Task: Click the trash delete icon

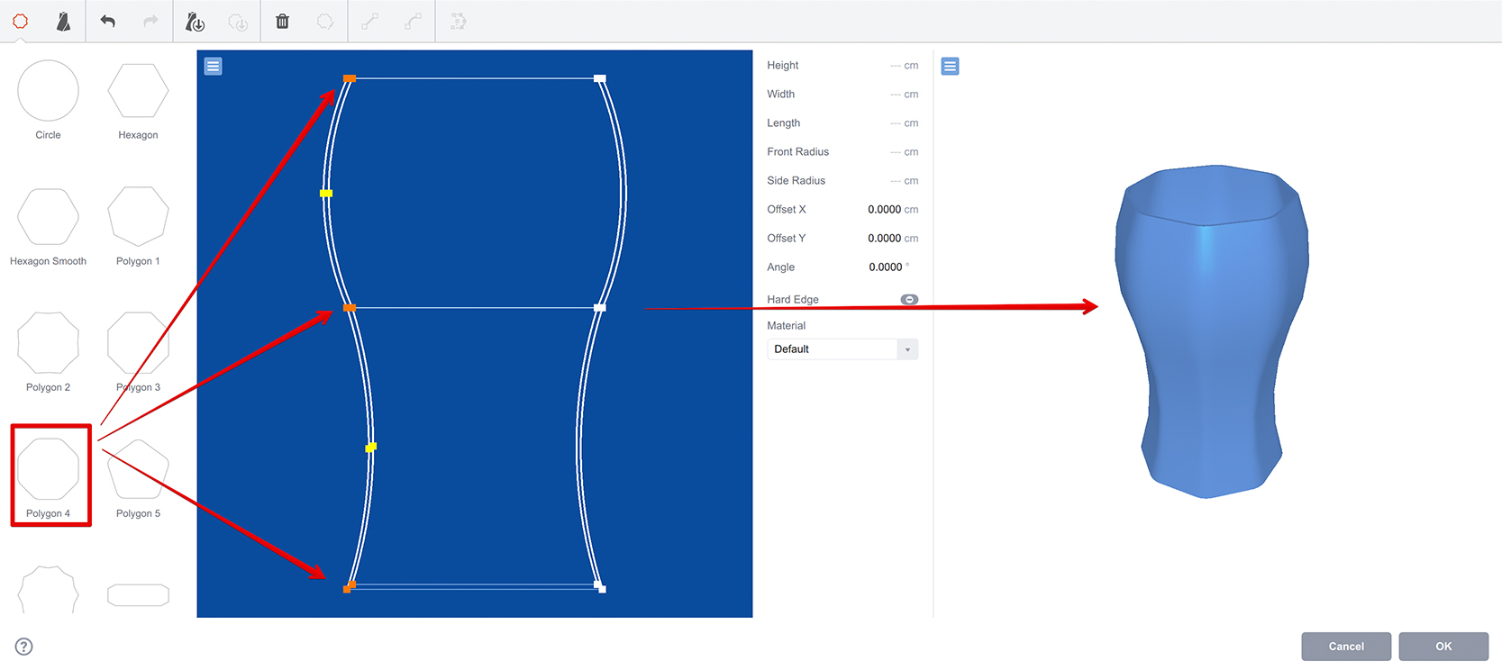Action: point(282,22)
